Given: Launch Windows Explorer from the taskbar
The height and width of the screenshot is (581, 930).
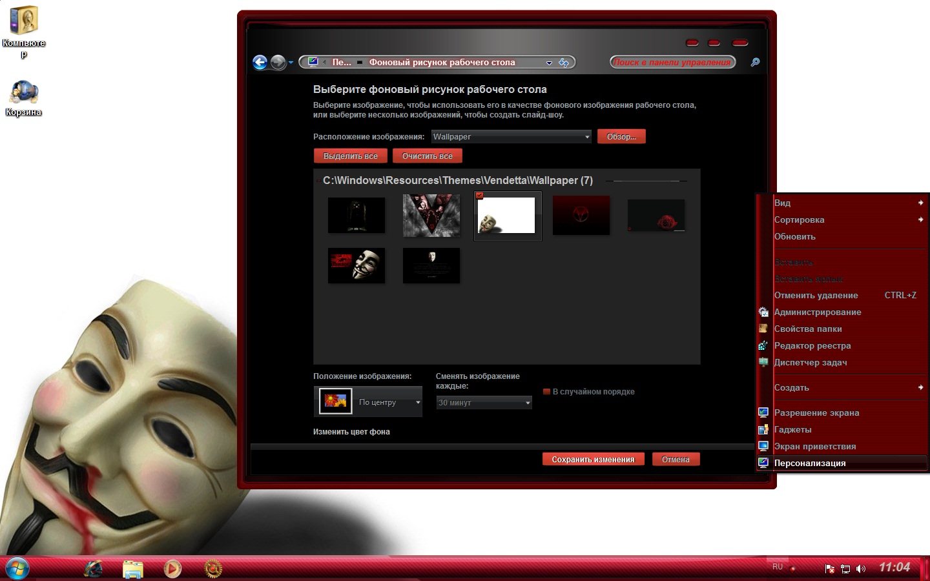Looking at the screenshot, I should pyautogui.click(x=133, y=569).
